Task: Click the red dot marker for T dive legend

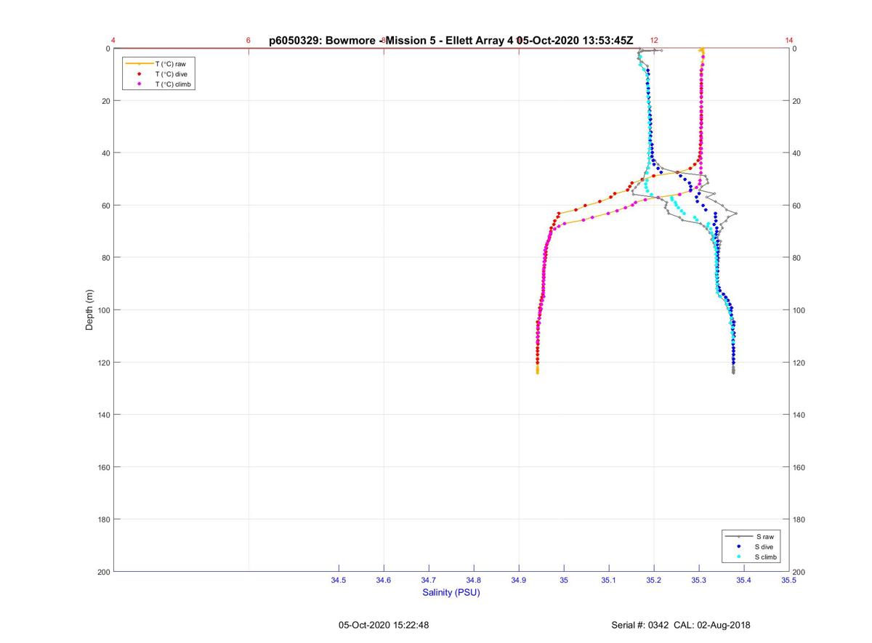Action: [x=139, y=74]
